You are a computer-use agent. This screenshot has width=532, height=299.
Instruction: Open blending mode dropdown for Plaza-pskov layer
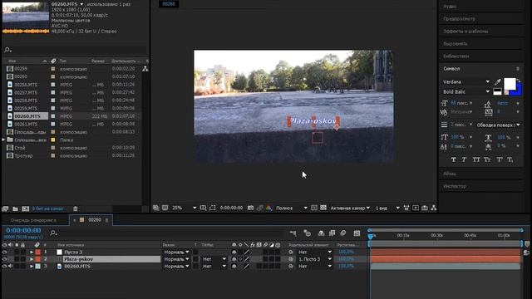[176, 259]
